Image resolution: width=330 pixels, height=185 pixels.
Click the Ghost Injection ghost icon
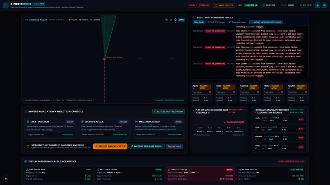click(28, 122)
